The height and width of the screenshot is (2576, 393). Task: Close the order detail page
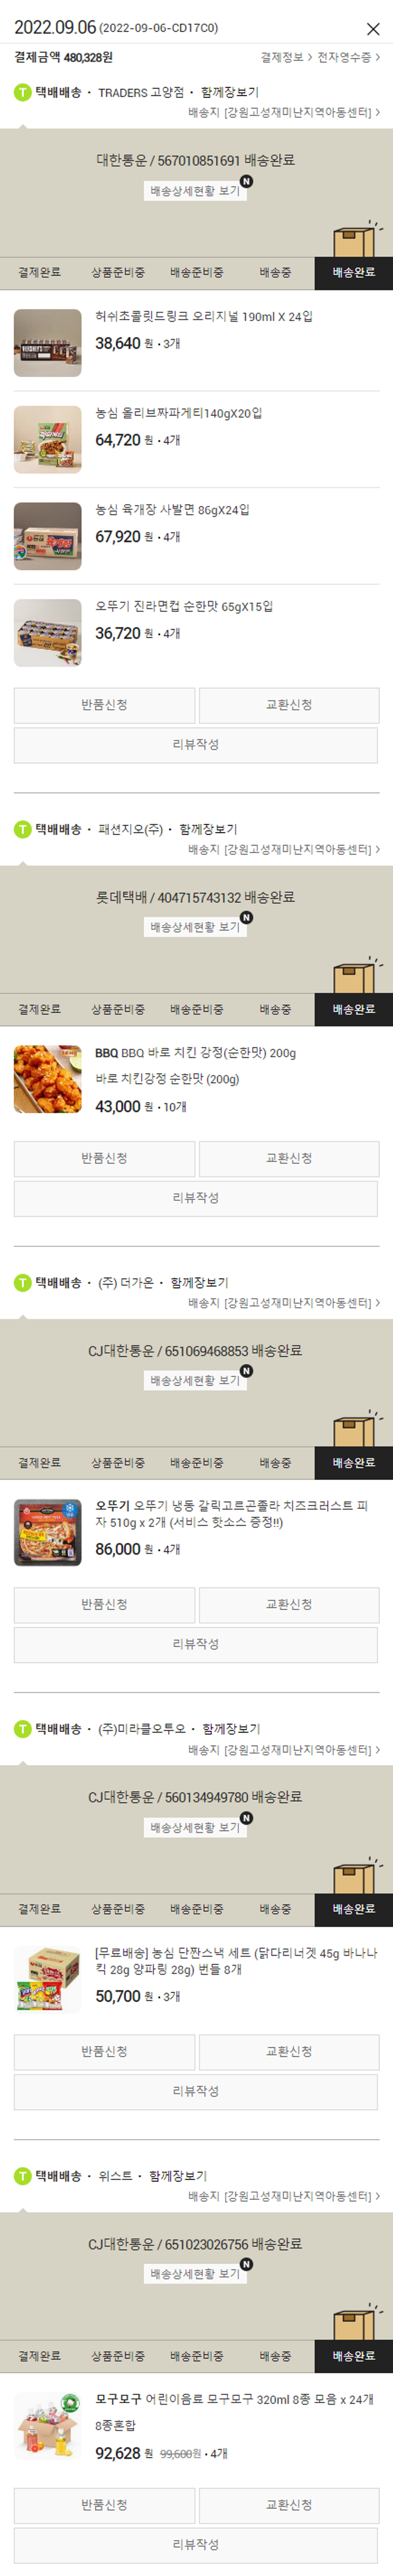372,29
